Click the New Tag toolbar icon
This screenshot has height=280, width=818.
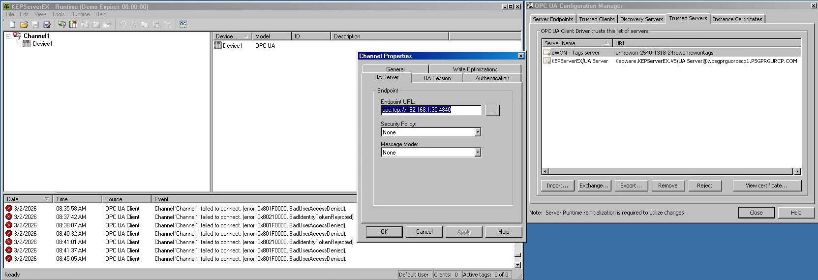pyautogui.click(x=96, y=25)
